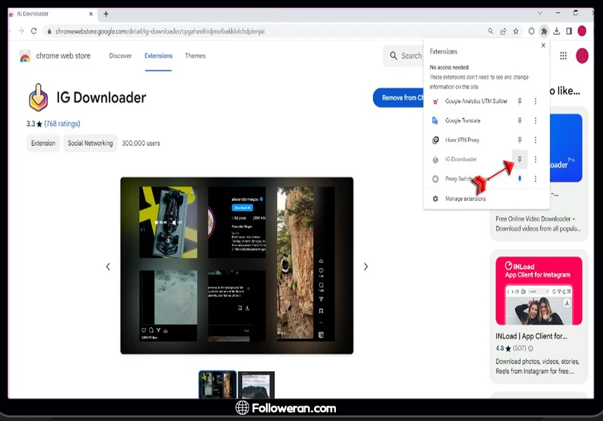The image size is (603, 421).
Task: Open the browser downloads icon
Action: pyautogui.click(x=556, y=31)
